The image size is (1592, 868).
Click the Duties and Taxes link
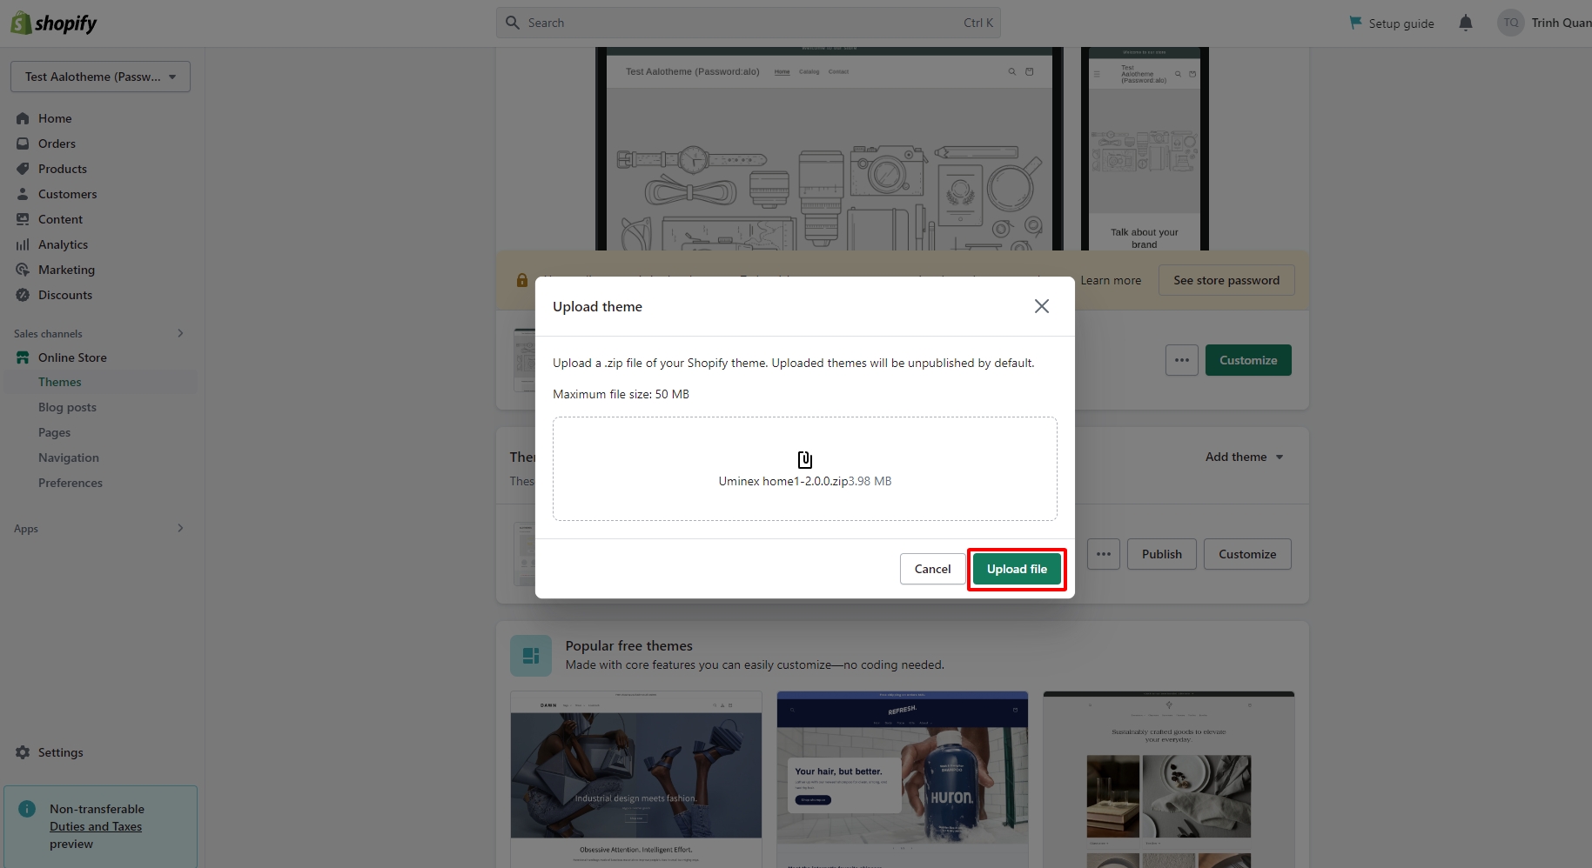(96, 826)
